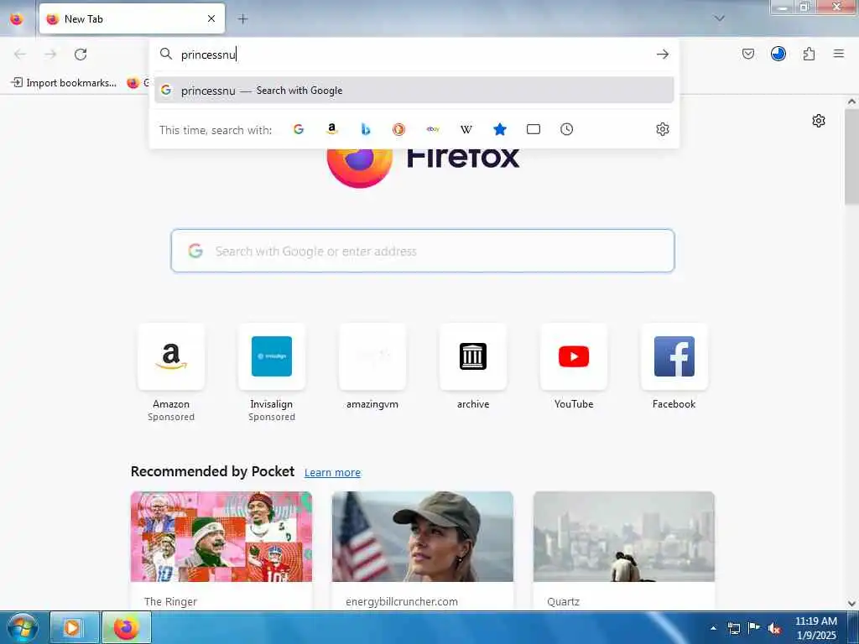The height and width of the screenshot is (644, 859).
Task: Open the application hamburger menu
Action: click(838, 54)
